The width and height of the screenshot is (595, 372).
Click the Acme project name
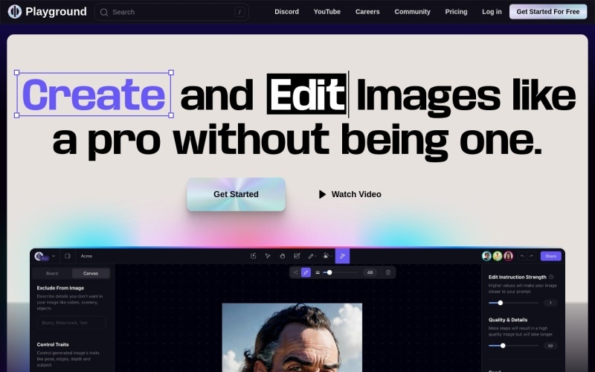tap(86, 256)
